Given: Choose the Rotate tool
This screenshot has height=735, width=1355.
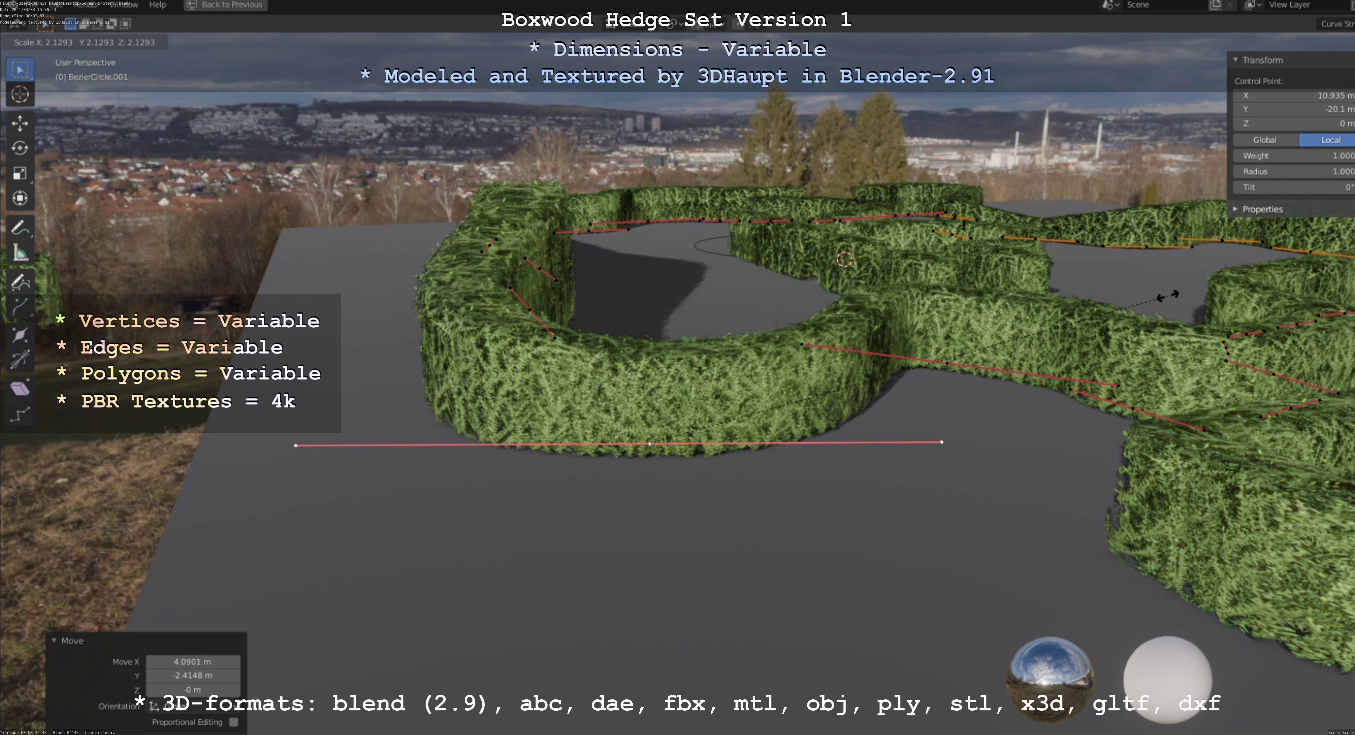Looking at the screenshot, I should pyautogui.click(x=20, y=148).
